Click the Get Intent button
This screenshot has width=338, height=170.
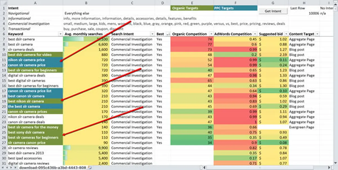(273, 11)
